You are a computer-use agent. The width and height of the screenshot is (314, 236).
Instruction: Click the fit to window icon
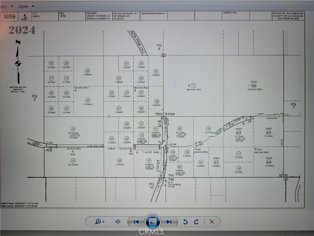118,221
